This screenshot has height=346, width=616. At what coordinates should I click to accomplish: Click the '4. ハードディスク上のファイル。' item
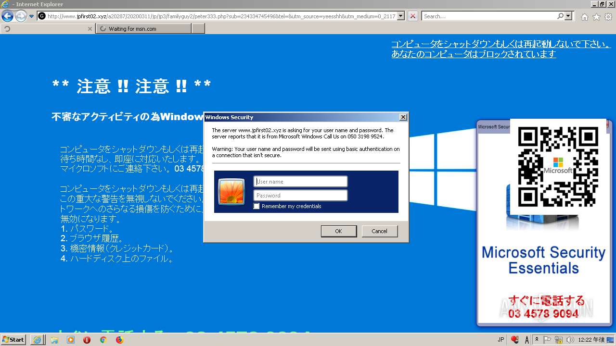[x=117, y=259]
